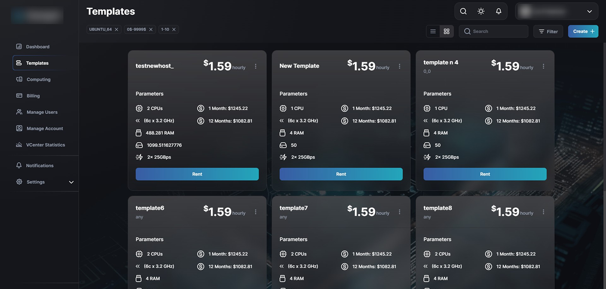Click disk icon beside 1099.511627776
The image size is (606, 289).
pyautogui.click(x=139, y=145)
